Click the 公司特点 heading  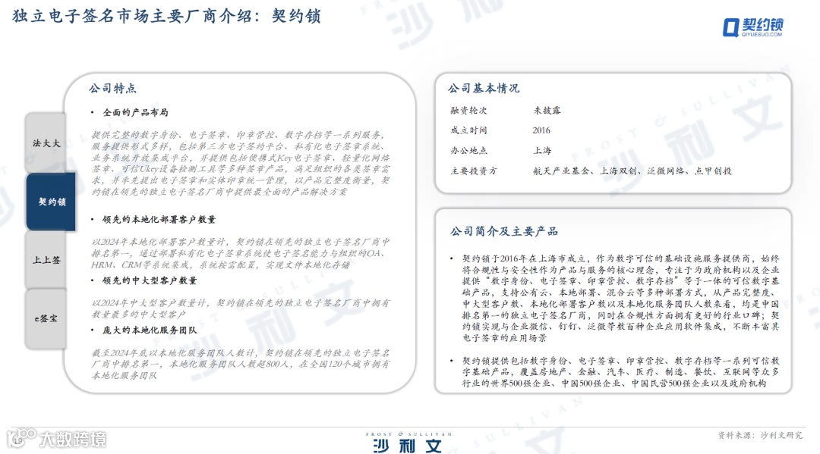pos(112,88)
